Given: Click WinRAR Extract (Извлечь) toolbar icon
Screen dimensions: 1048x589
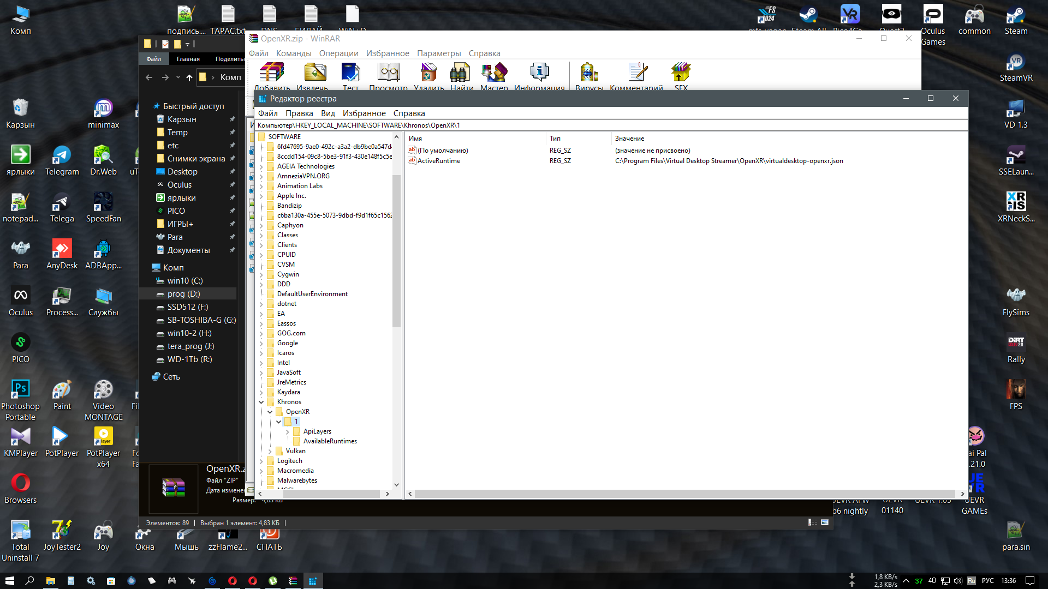Looking at the screenshot, I should tap(314, 72).
